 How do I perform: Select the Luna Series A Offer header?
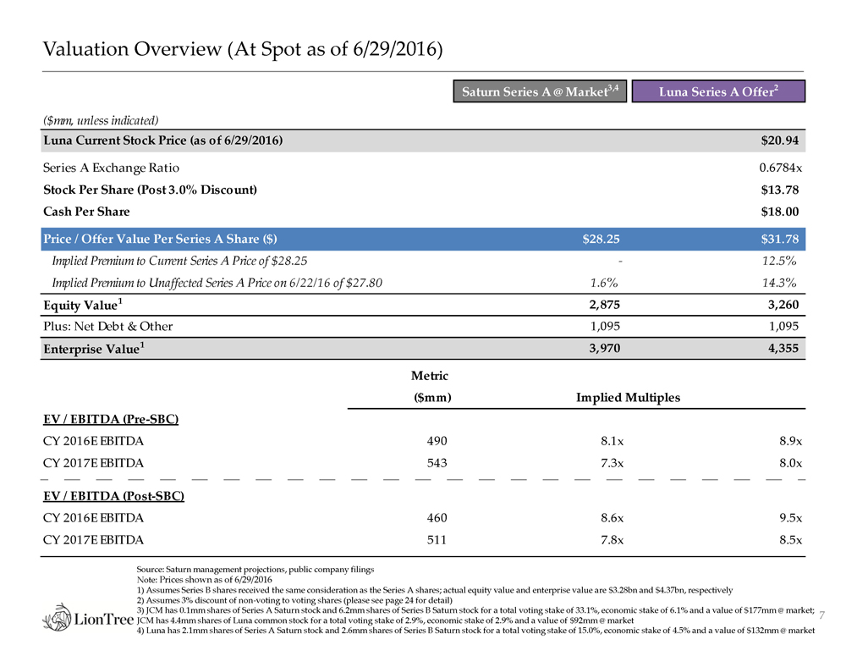point(718,91)
